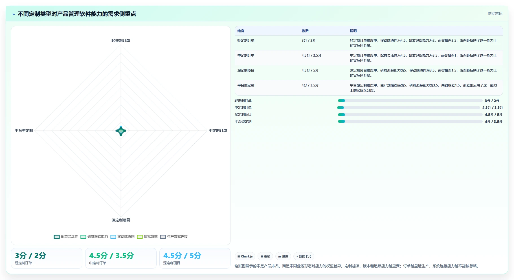Screen dimensions: 514x280
Task: Toggle the 审批效率 legend series
Action: pyautogui.click(x=147, y=237)
